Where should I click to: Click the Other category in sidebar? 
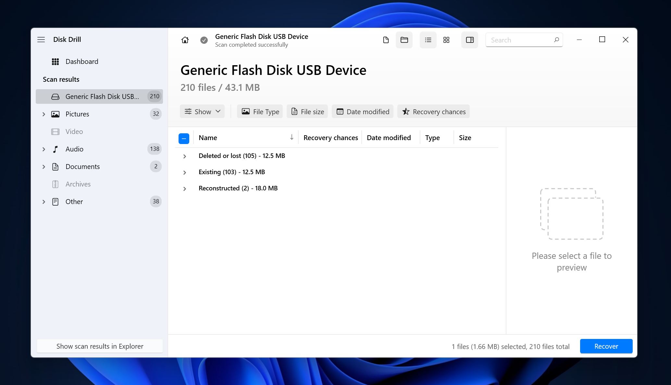(74, 201)
